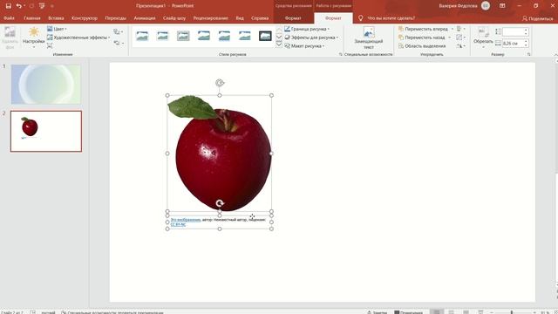Start slideshow from beginning icon in quick toolbar
Image resolution: width=558 pixels, height=314 pixels.
tap(42, 6)
